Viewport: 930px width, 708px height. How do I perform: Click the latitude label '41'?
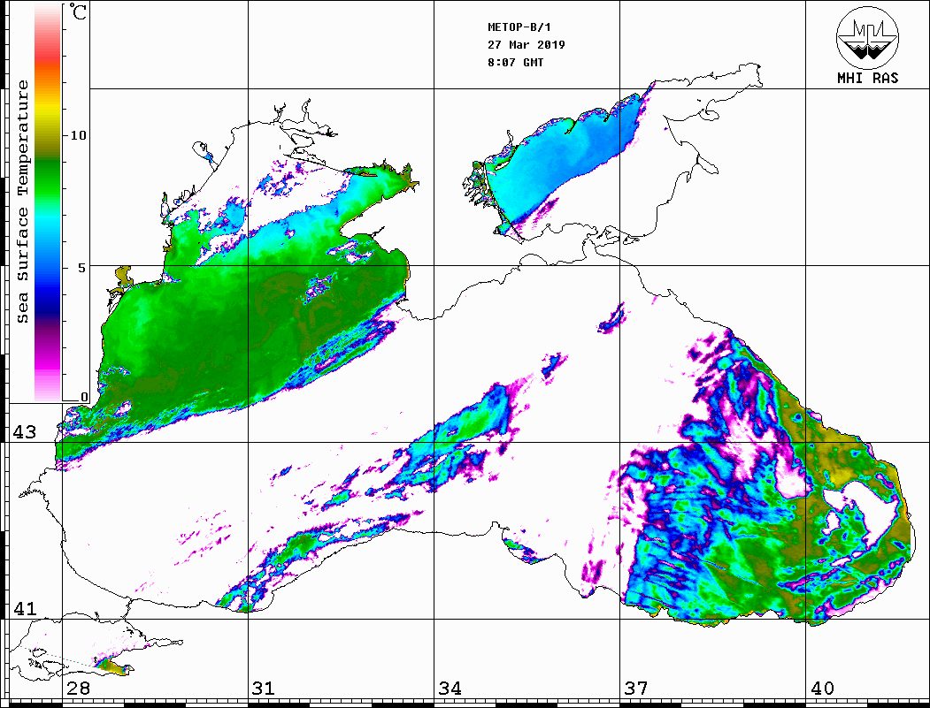click(24, 608)
